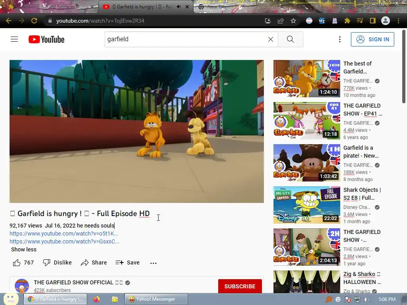This screenshot has width=407, height=305.
Task: Open the 2:04:13 Garfield Show thumbnail
Action: click(306, 247)
